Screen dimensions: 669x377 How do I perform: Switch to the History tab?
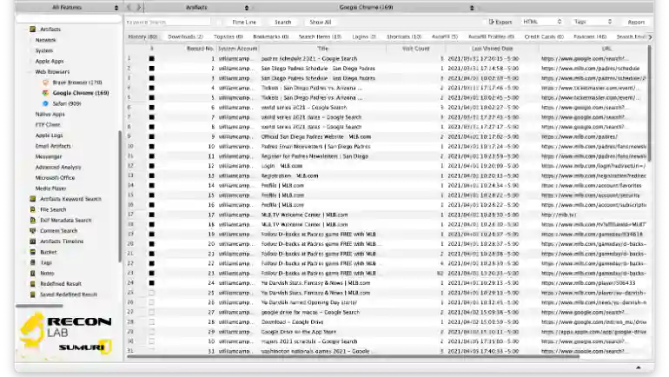(x=142, y=36)
